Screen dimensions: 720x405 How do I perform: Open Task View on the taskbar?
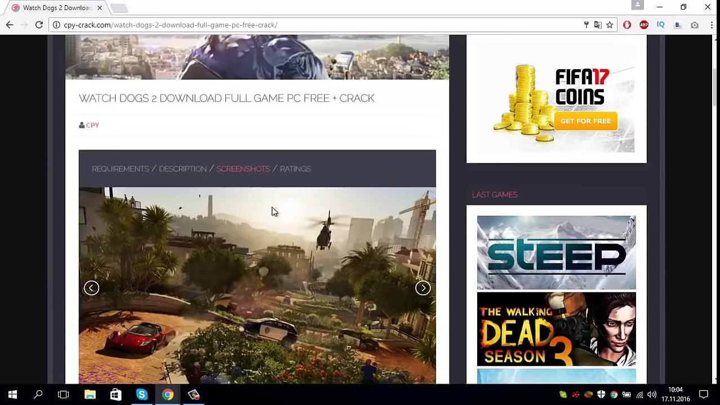point(64,395)
